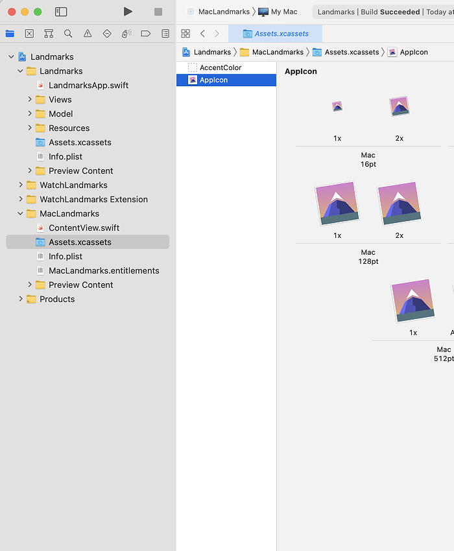454x551 pixels.
Task: Select the Mac 16pt 2x icon well
Action: [x=399, y=106]
